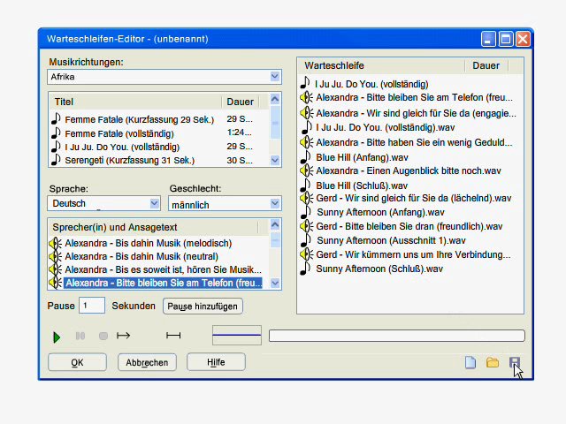Save the queue with the floppy disk icon
This screenshot has height=424, width=566.
click(x=515, y=362)
